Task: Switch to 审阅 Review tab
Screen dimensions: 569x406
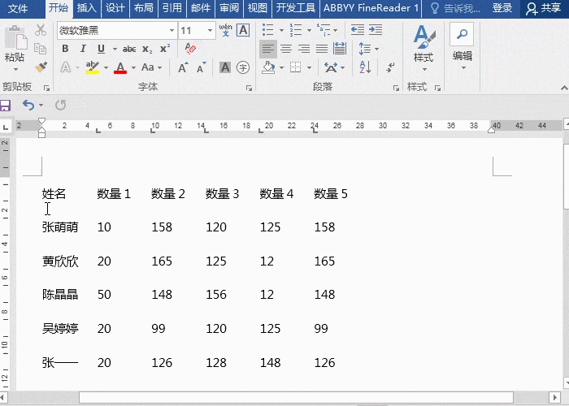Action: pyautogui.click(x=229, y=8)
